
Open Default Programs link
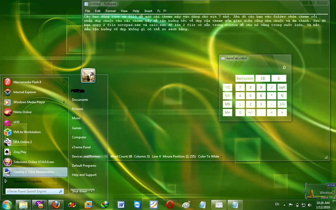point(84,166)
